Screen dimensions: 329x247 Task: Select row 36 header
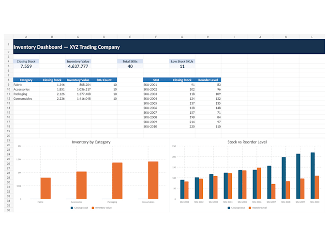coord(8,210)
